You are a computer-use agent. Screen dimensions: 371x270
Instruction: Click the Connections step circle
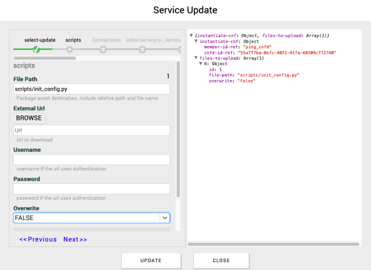click(x=103, y=49)
